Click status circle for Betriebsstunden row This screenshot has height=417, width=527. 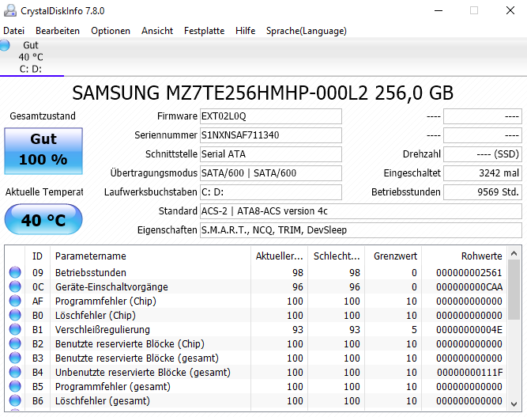(x=15, y=272)
